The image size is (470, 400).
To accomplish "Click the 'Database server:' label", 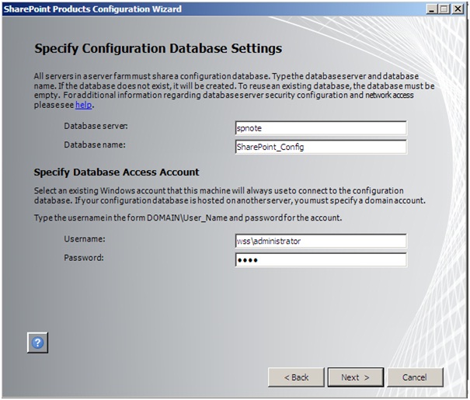I will click(96, 126).
